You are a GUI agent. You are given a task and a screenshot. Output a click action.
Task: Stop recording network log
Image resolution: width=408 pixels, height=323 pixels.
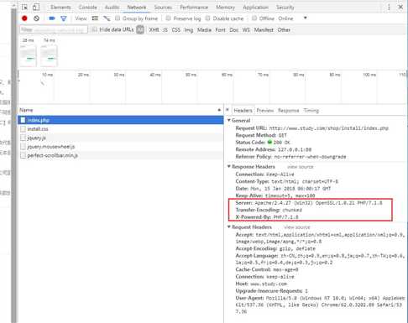(x=24, y=18)
